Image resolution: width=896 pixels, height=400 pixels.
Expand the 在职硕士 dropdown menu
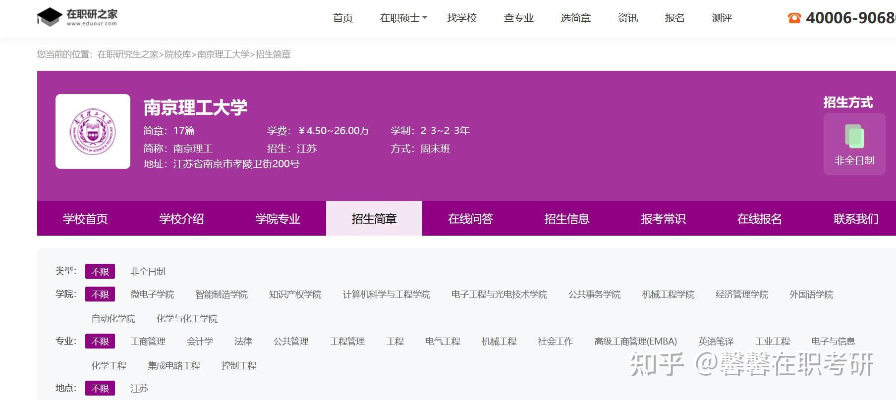point(403,18)
